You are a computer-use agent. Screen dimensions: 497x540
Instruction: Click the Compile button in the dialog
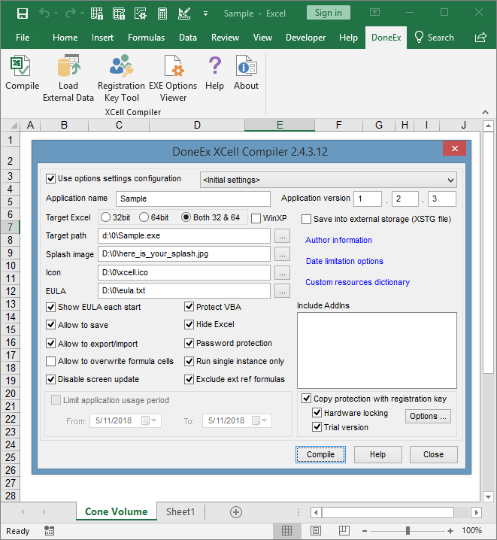point(320,454)
